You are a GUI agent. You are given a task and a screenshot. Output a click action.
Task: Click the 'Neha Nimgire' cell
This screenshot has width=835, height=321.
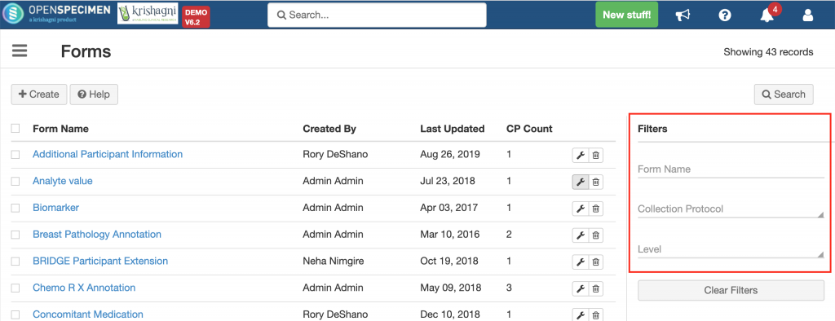click(333, 261)
